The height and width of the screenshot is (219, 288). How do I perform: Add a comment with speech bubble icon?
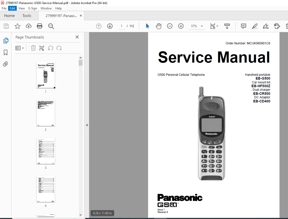pyautogui.click(x=243, y=26)
